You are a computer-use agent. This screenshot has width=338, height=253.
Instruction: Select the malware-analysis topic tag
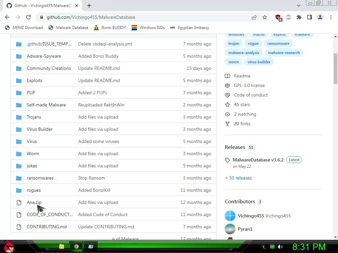pos(244,53)
